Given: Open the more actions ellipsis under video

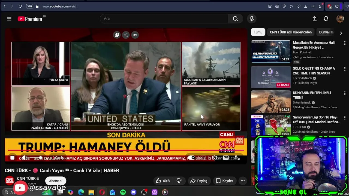Looking at the screenshot, I should pos(243,181).
